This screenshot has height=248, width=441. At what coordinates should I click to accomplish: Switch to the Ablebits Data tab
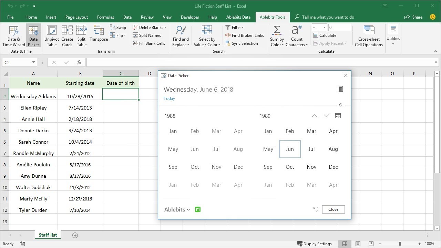pos(238,17)
